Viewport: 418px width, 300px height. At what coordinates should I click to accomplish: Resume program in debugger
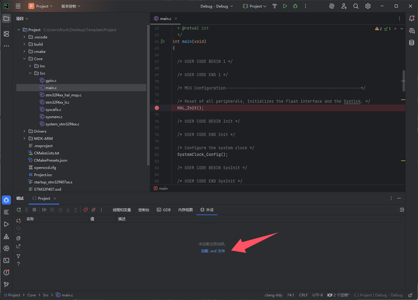pos(44,210)
